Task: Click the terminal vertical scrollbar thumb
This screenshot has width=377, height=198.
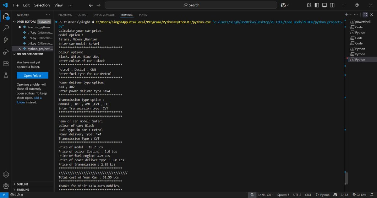Action: click(346, 178)
